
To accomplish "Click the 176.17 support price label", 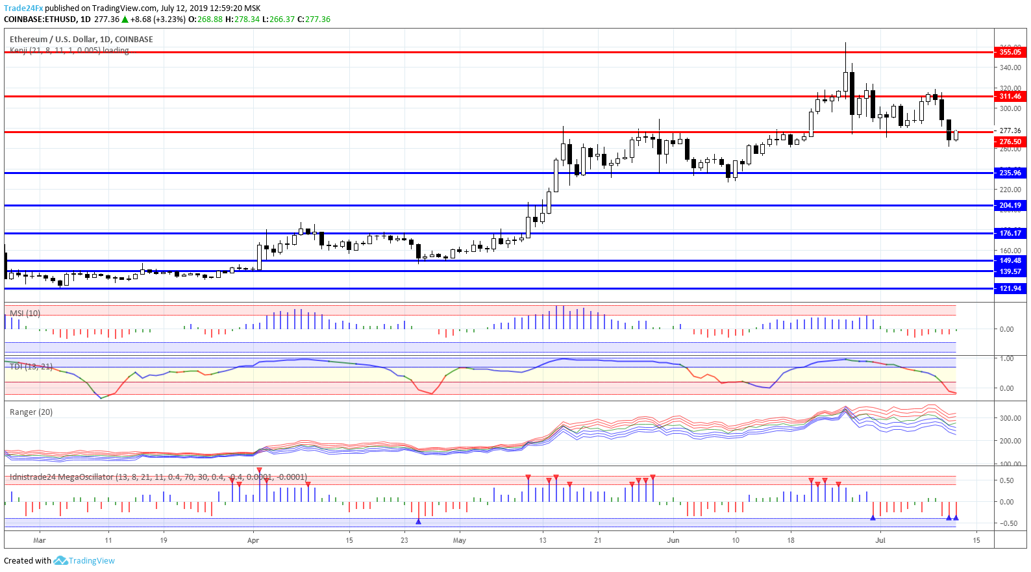I will (1010, 233).
